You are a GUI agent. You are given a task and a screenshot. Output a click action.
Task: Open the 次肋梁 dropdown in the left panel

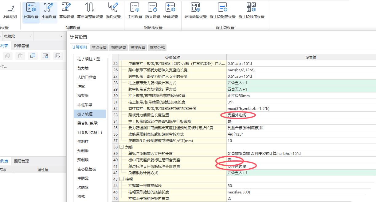18,36
